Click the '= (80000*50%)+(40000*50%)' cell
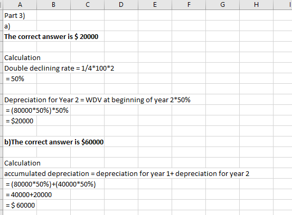The height and width of the screenshot is (215, 292). click(51, 184)
